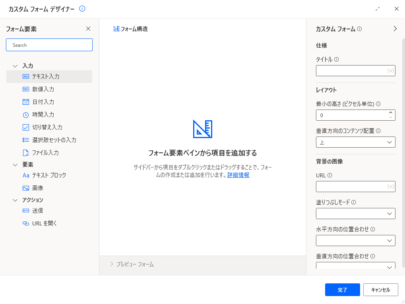Image resolution: width=405 pixels, height=304 pixels.
Task: Click the 時間入力 clock icon
Action: pyautogui.click(x=26, y=115)
